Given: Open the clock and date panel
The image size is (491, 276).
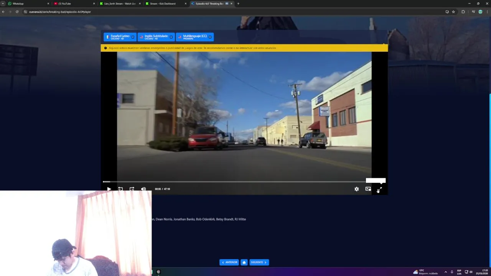Looking at the screenshot, I should (x=482, y=272).
